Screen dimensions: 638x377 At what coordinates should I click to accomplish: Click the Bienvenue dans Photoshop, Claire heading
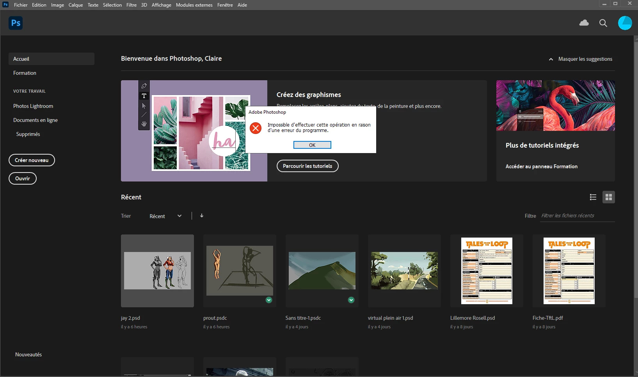171,58
